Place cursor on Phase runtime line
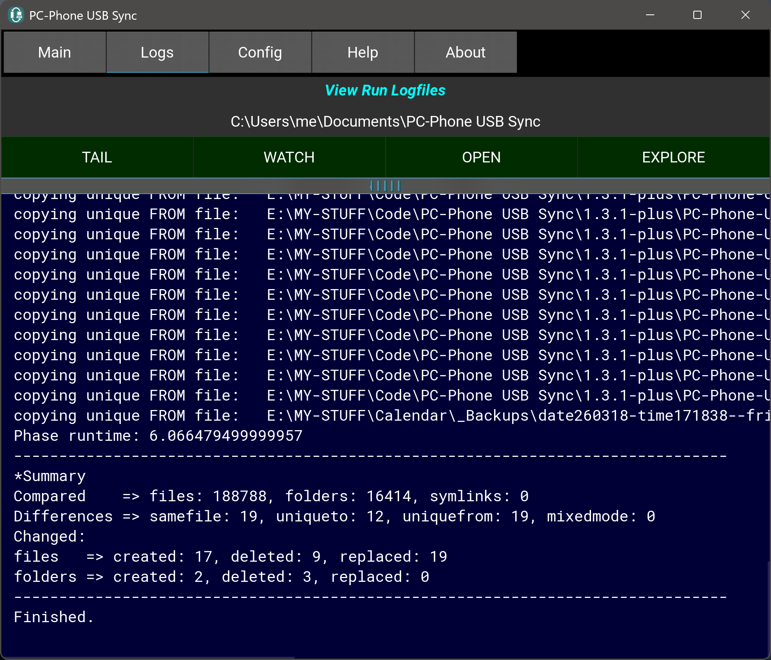 coord(158,436)
